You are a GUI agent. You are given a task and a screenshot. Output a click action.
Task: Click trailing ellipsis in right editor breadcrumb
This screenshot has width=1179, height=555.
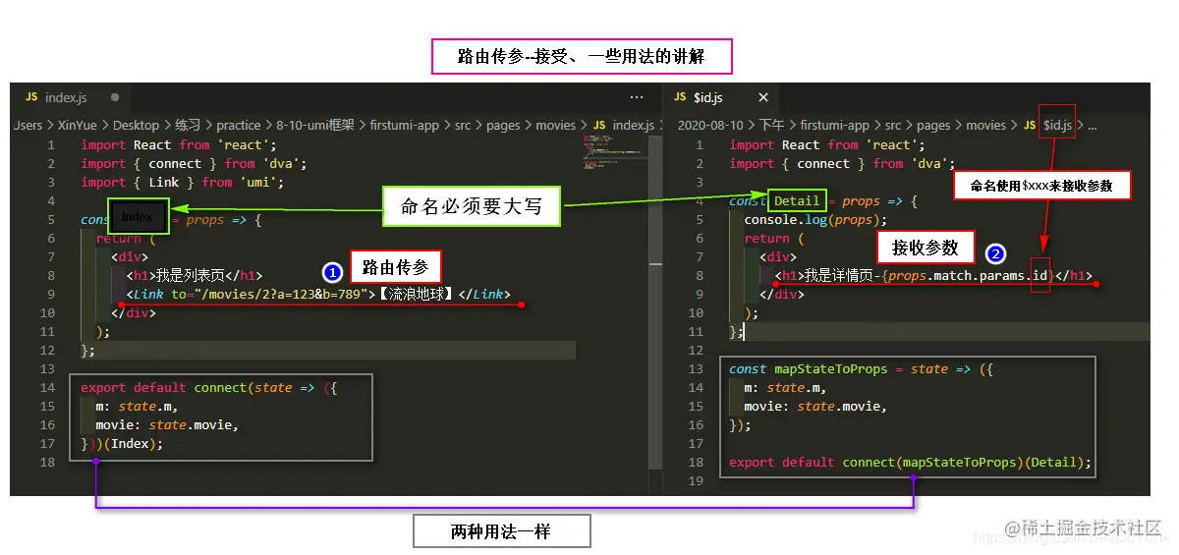1092,126
